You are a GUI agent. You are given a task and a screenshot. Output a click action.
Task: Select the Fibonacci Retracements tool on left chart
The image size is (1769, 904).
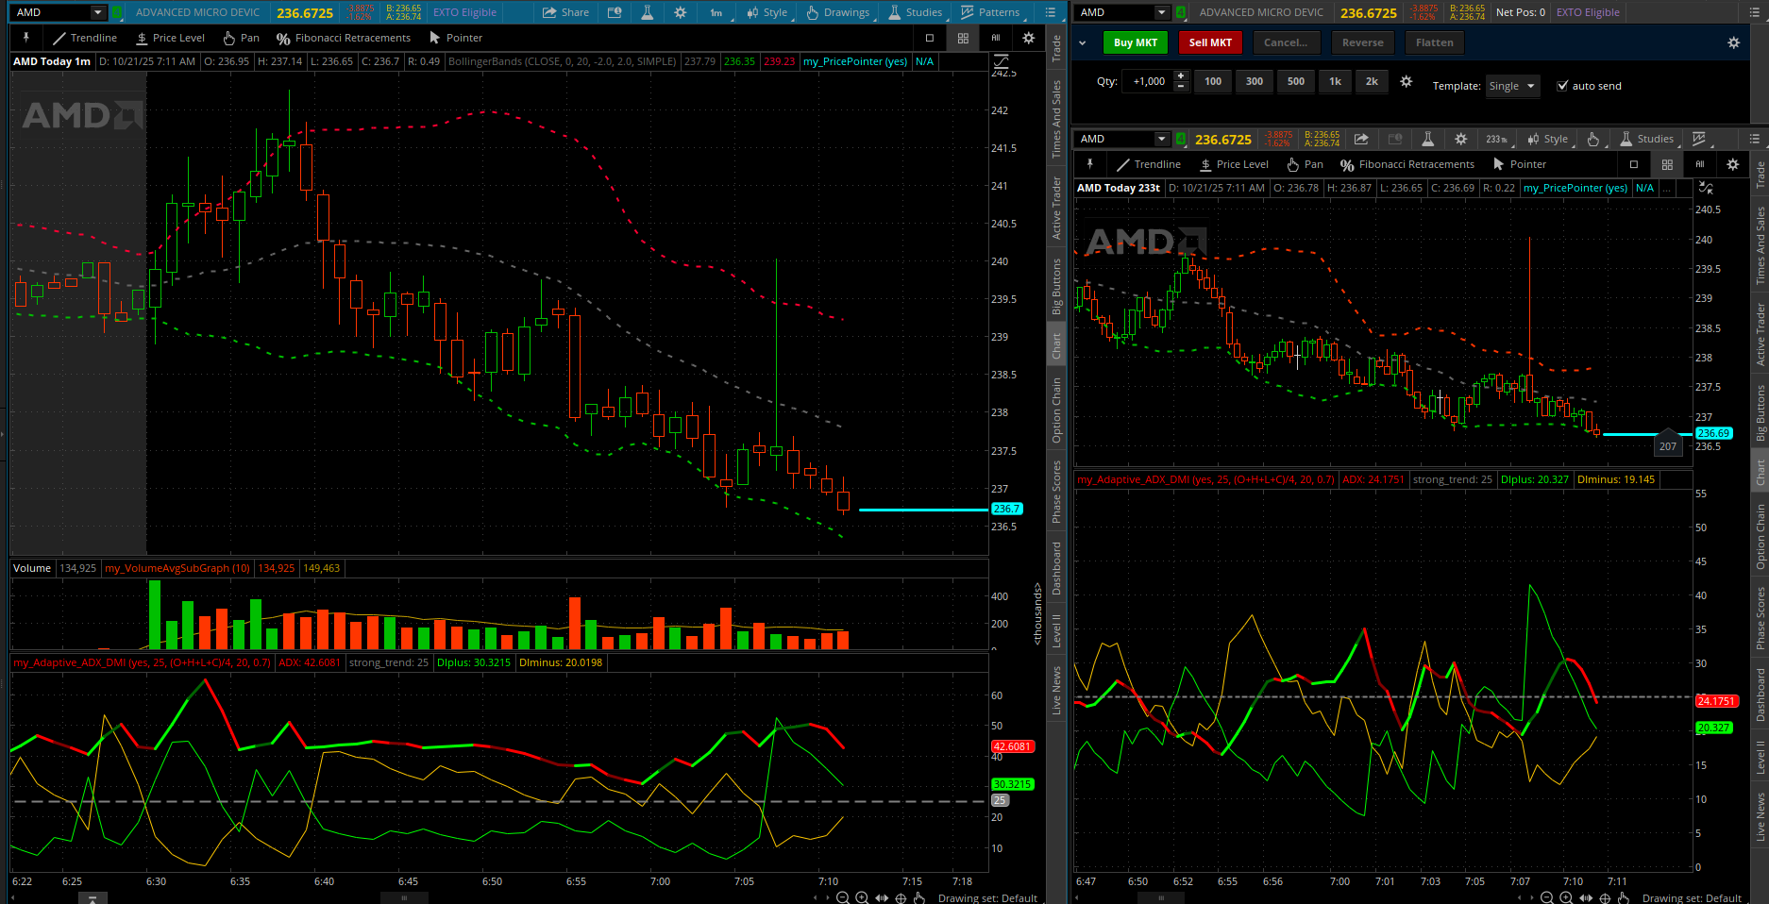(x=343, y=38)
